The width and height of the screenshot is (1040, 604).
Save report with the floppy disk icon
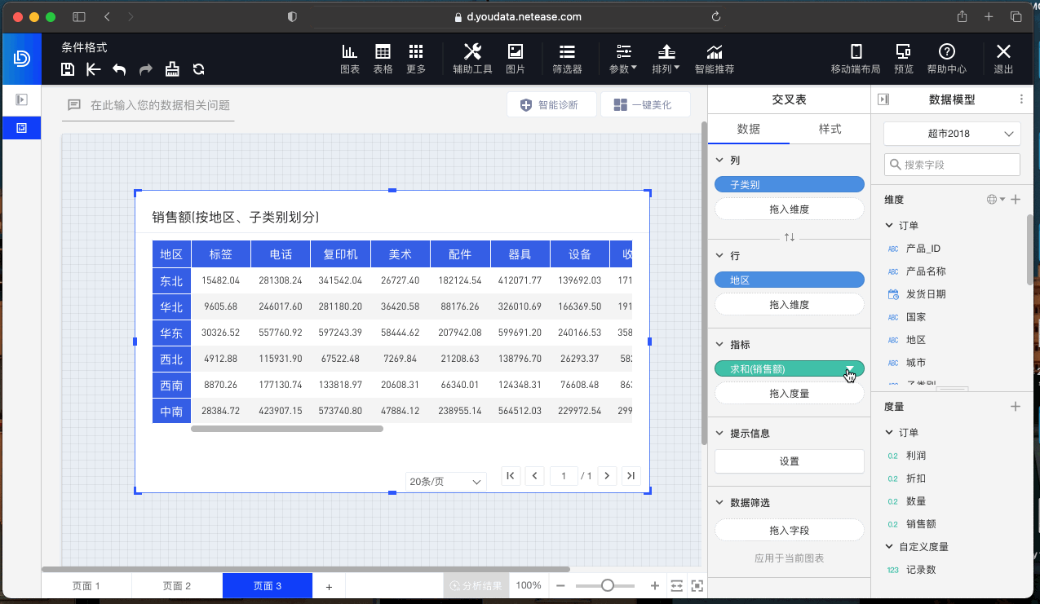click(x=68, y=69)
